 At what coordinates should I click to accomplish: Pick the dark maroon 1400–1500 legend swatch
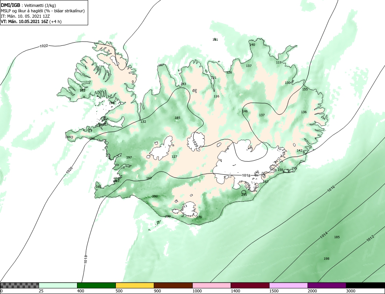(x=250, y=285)
